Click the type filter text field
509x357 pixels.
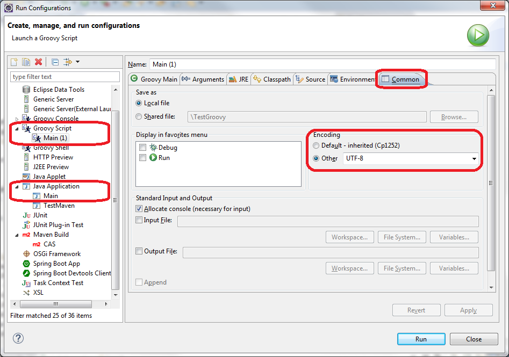[65, 77]
